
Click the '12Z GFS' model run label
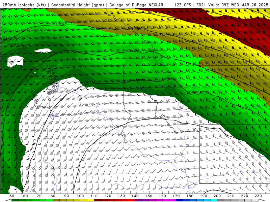click(x=183, y=5)
